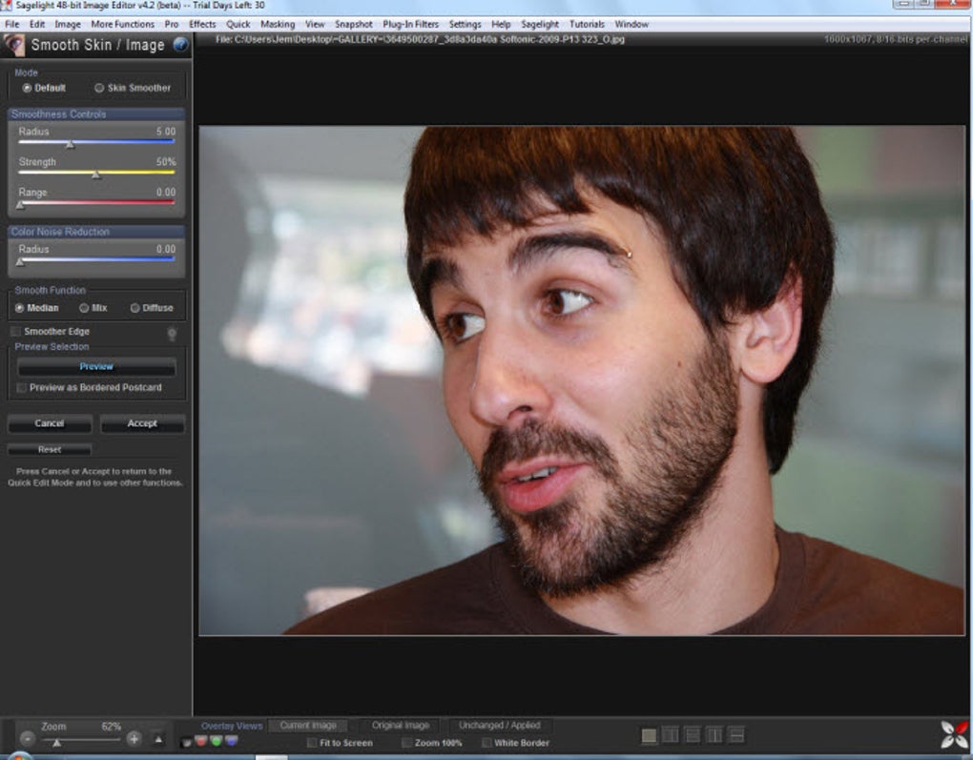The height and width of the screenshot is (760, 973).
Task: Open the Tutorials menu
Action: click(587, 24)
